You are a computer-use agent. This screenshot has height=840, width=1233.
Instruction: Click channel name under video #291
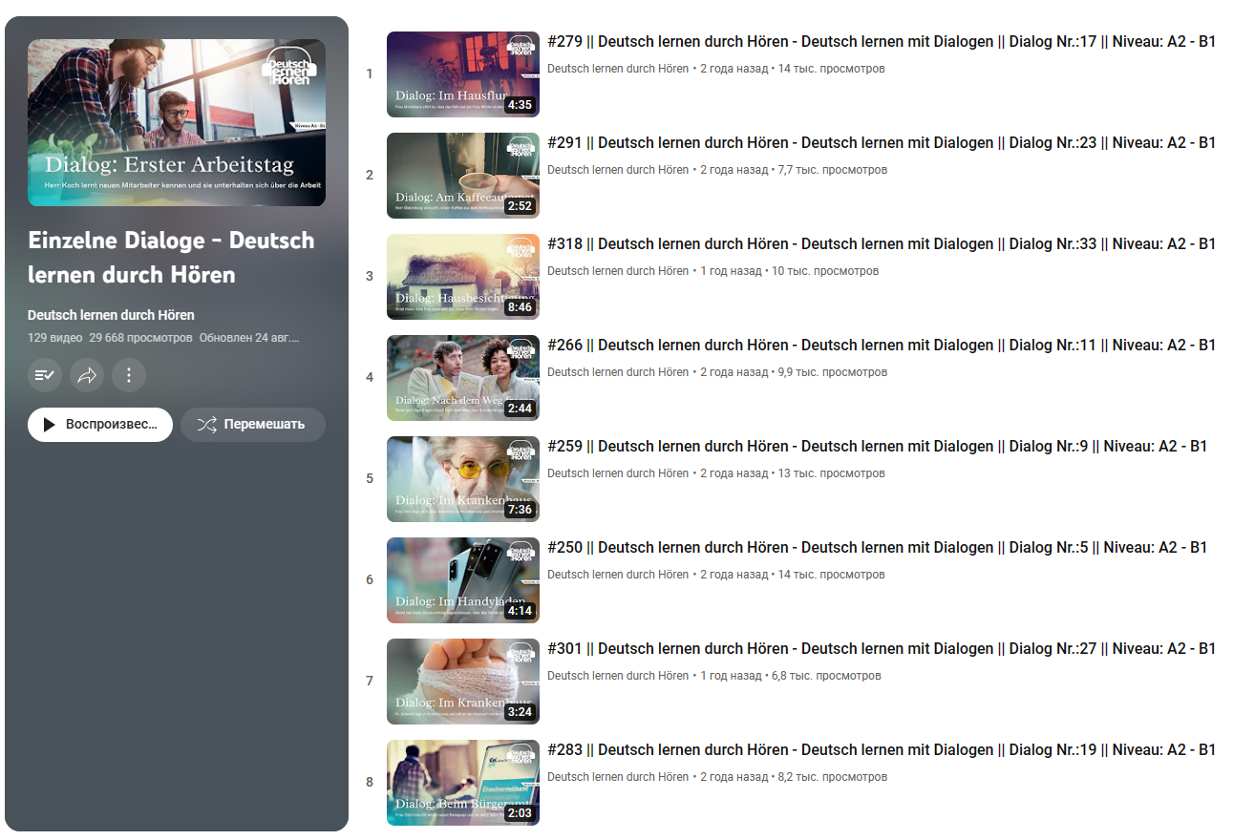(618, 170)
